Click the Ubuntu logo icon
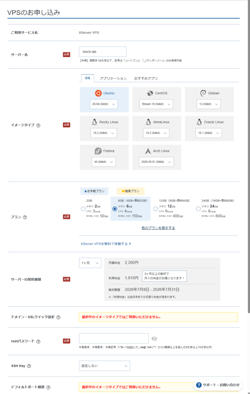This screenshot has width=250, height=394. (x=98, y=93)
